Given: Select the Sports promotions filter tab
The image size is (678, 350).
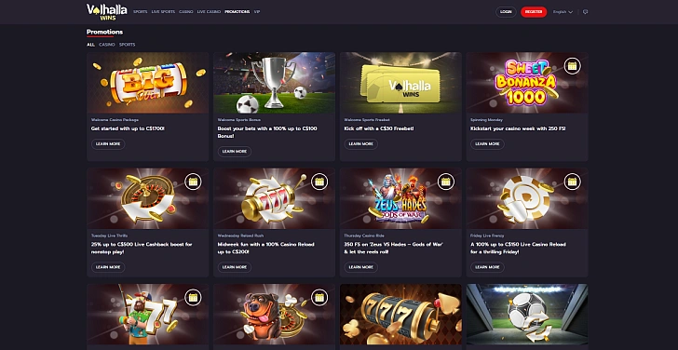Looking at the screenshot, I should click(127, 45).
